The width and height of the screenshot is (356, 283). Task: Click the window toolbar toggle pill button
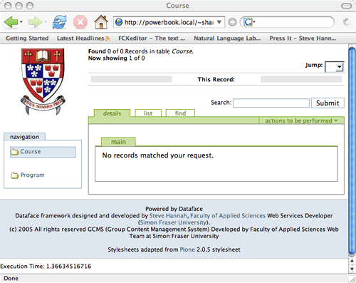[347, 6]
